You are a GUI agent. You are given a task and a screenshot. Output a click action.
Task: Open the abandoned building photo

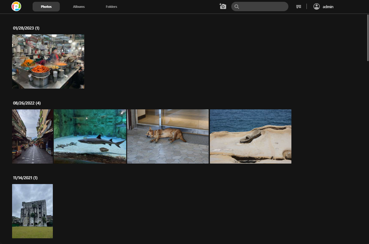pyautogui.click(x=32, y=211)
